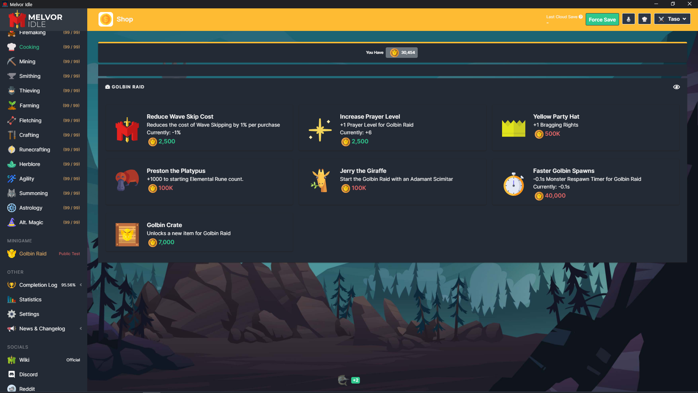Open the potion equipment icon in top bar

[x=629, y=19]
